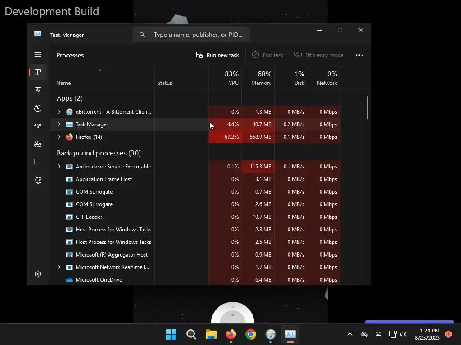Open the Performance page icon in sidebar
The width and height of the screenshot is (461, 345).
tap(38, 90)
